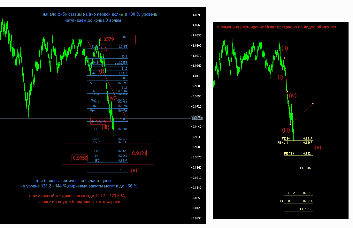Click the red text 'оптимальный же диапазон между 111.8 - 123.6 %'
Screen dimensions: 353x228
[77, 196]
